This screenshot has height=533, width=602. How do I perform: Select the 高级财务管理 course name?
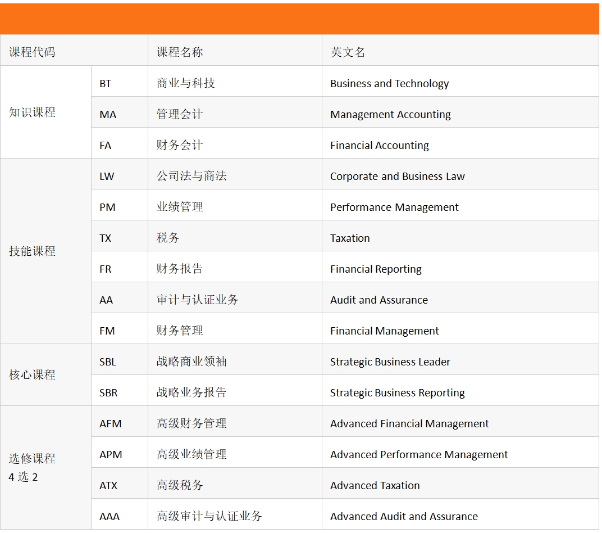click(x=191, y=423)
